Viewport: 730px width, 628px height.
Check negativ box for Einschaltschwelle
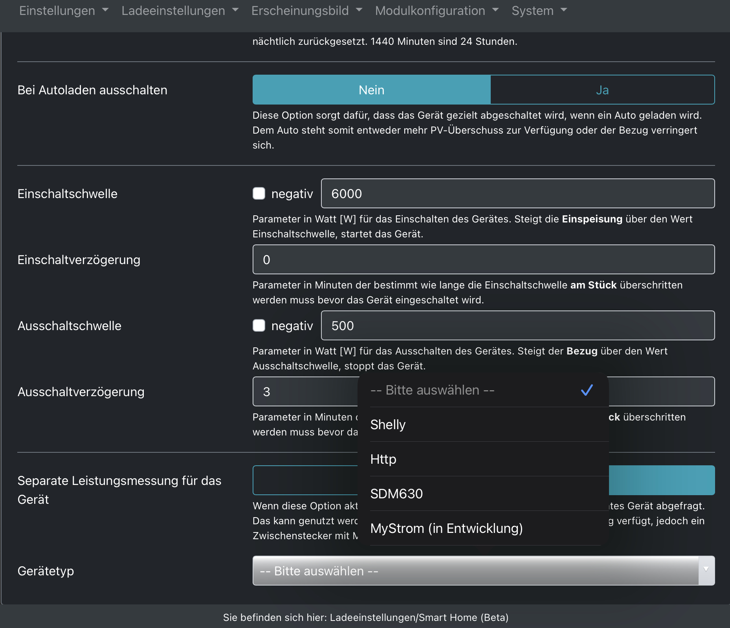tap(259, 193)
